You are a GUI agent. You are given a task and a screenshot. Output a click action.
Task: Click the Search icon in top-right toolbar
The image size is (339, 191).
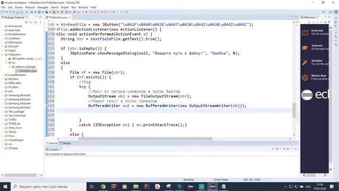coord(324,12)
